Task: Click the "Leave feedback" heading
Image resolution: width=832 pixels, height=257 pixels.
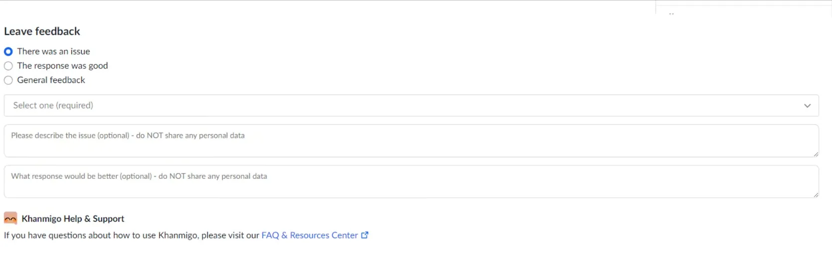Action: click(x=42, y=31)
